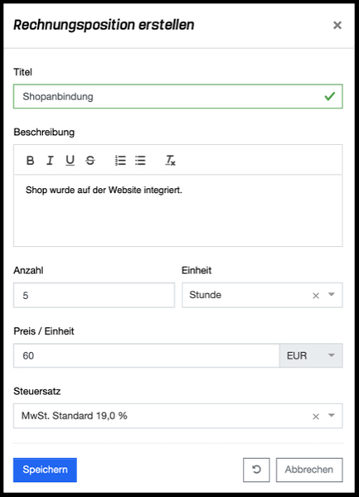
Task: Click into the Anzahl quantity field
Action: tap(94, 295)
